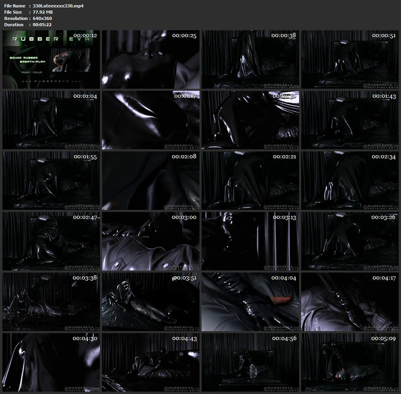Select the final frame at 00:05:09
This screenshot has width=401, height=394.
tap(350, 362)
